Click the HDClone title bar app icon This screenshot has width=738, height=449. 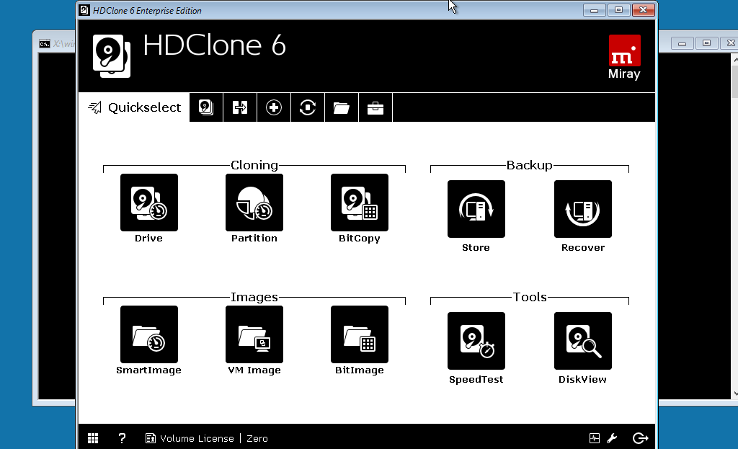tap(84, 10)
